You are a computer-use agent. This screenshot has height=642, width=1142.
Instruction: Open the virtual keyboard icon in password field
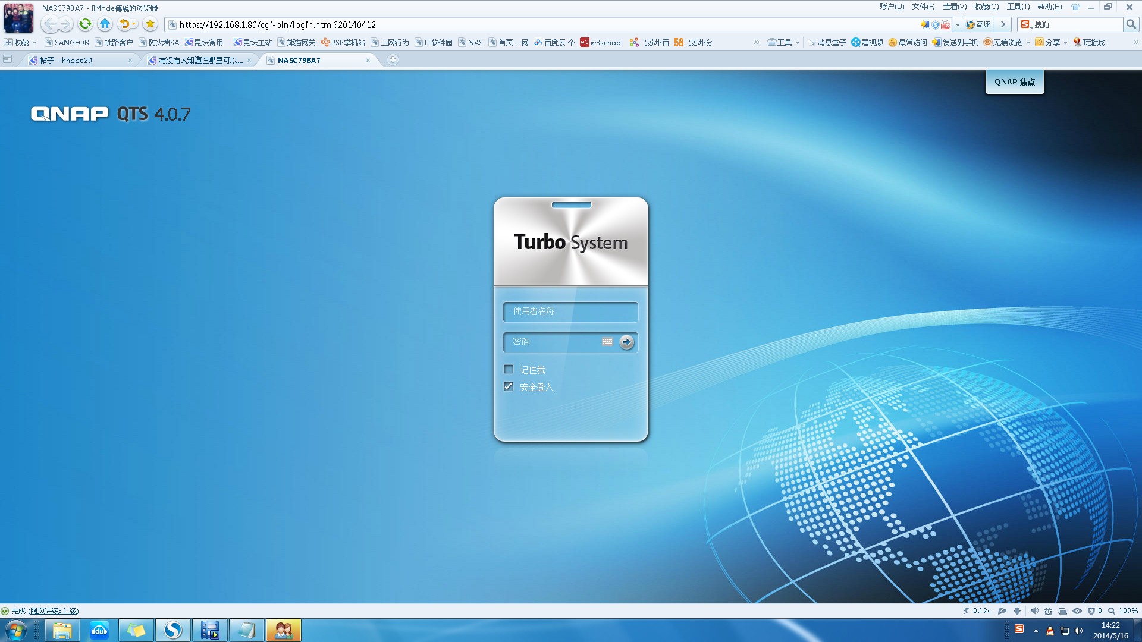[x=607, y=342]
